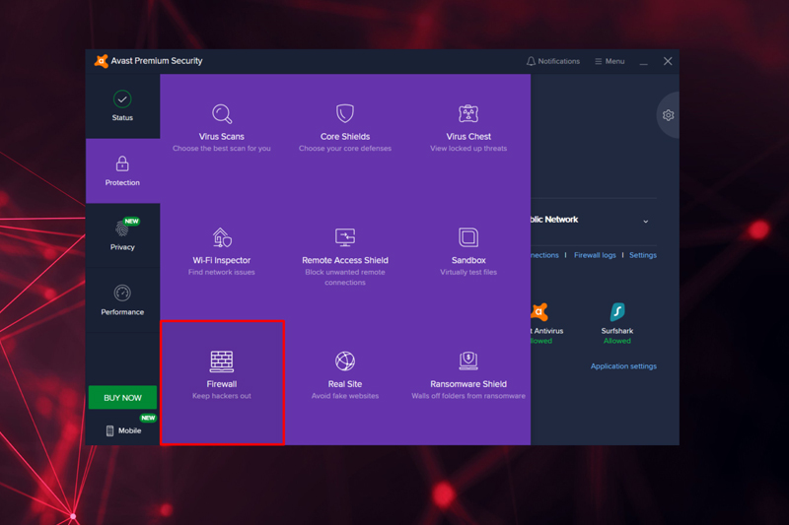Open the Firewall brick wall icon
Image resolution: width=789 pixels, height=525 pixels.
pyautogui.click(x=222, y=361)
